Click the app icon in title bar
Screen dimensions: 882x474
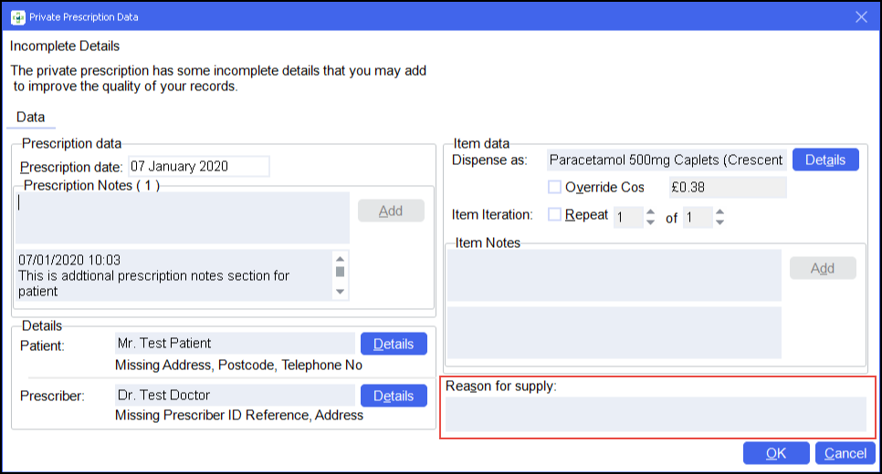click(17, 16)
